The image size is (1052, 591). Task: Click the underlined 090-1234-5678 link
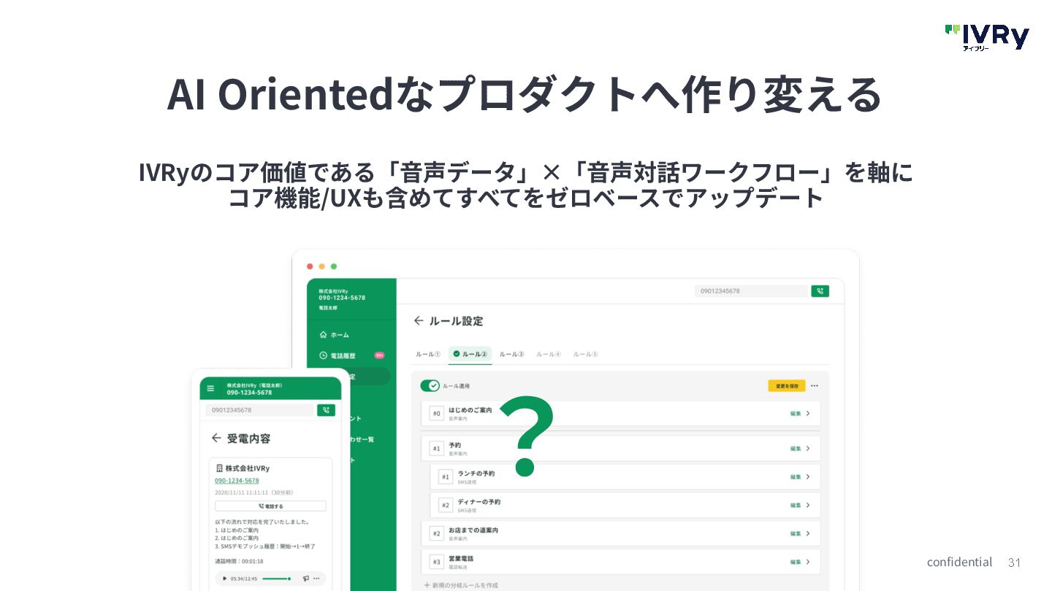[x=237, y=481]
